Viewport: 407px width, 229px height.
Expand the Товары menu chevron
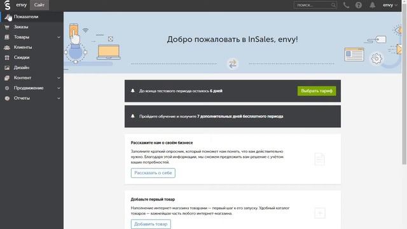click(x=59, y=37)
